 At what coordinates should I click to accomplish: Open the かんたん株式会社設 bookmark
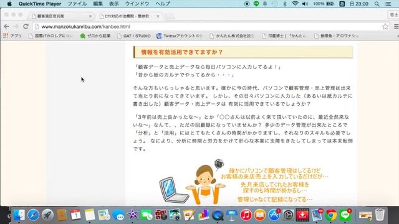coord(232,36)
